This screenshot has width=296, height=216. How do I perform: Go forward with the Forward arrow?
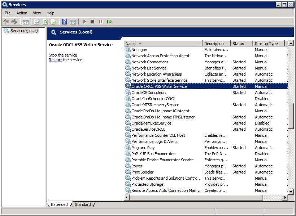[14, 22]
